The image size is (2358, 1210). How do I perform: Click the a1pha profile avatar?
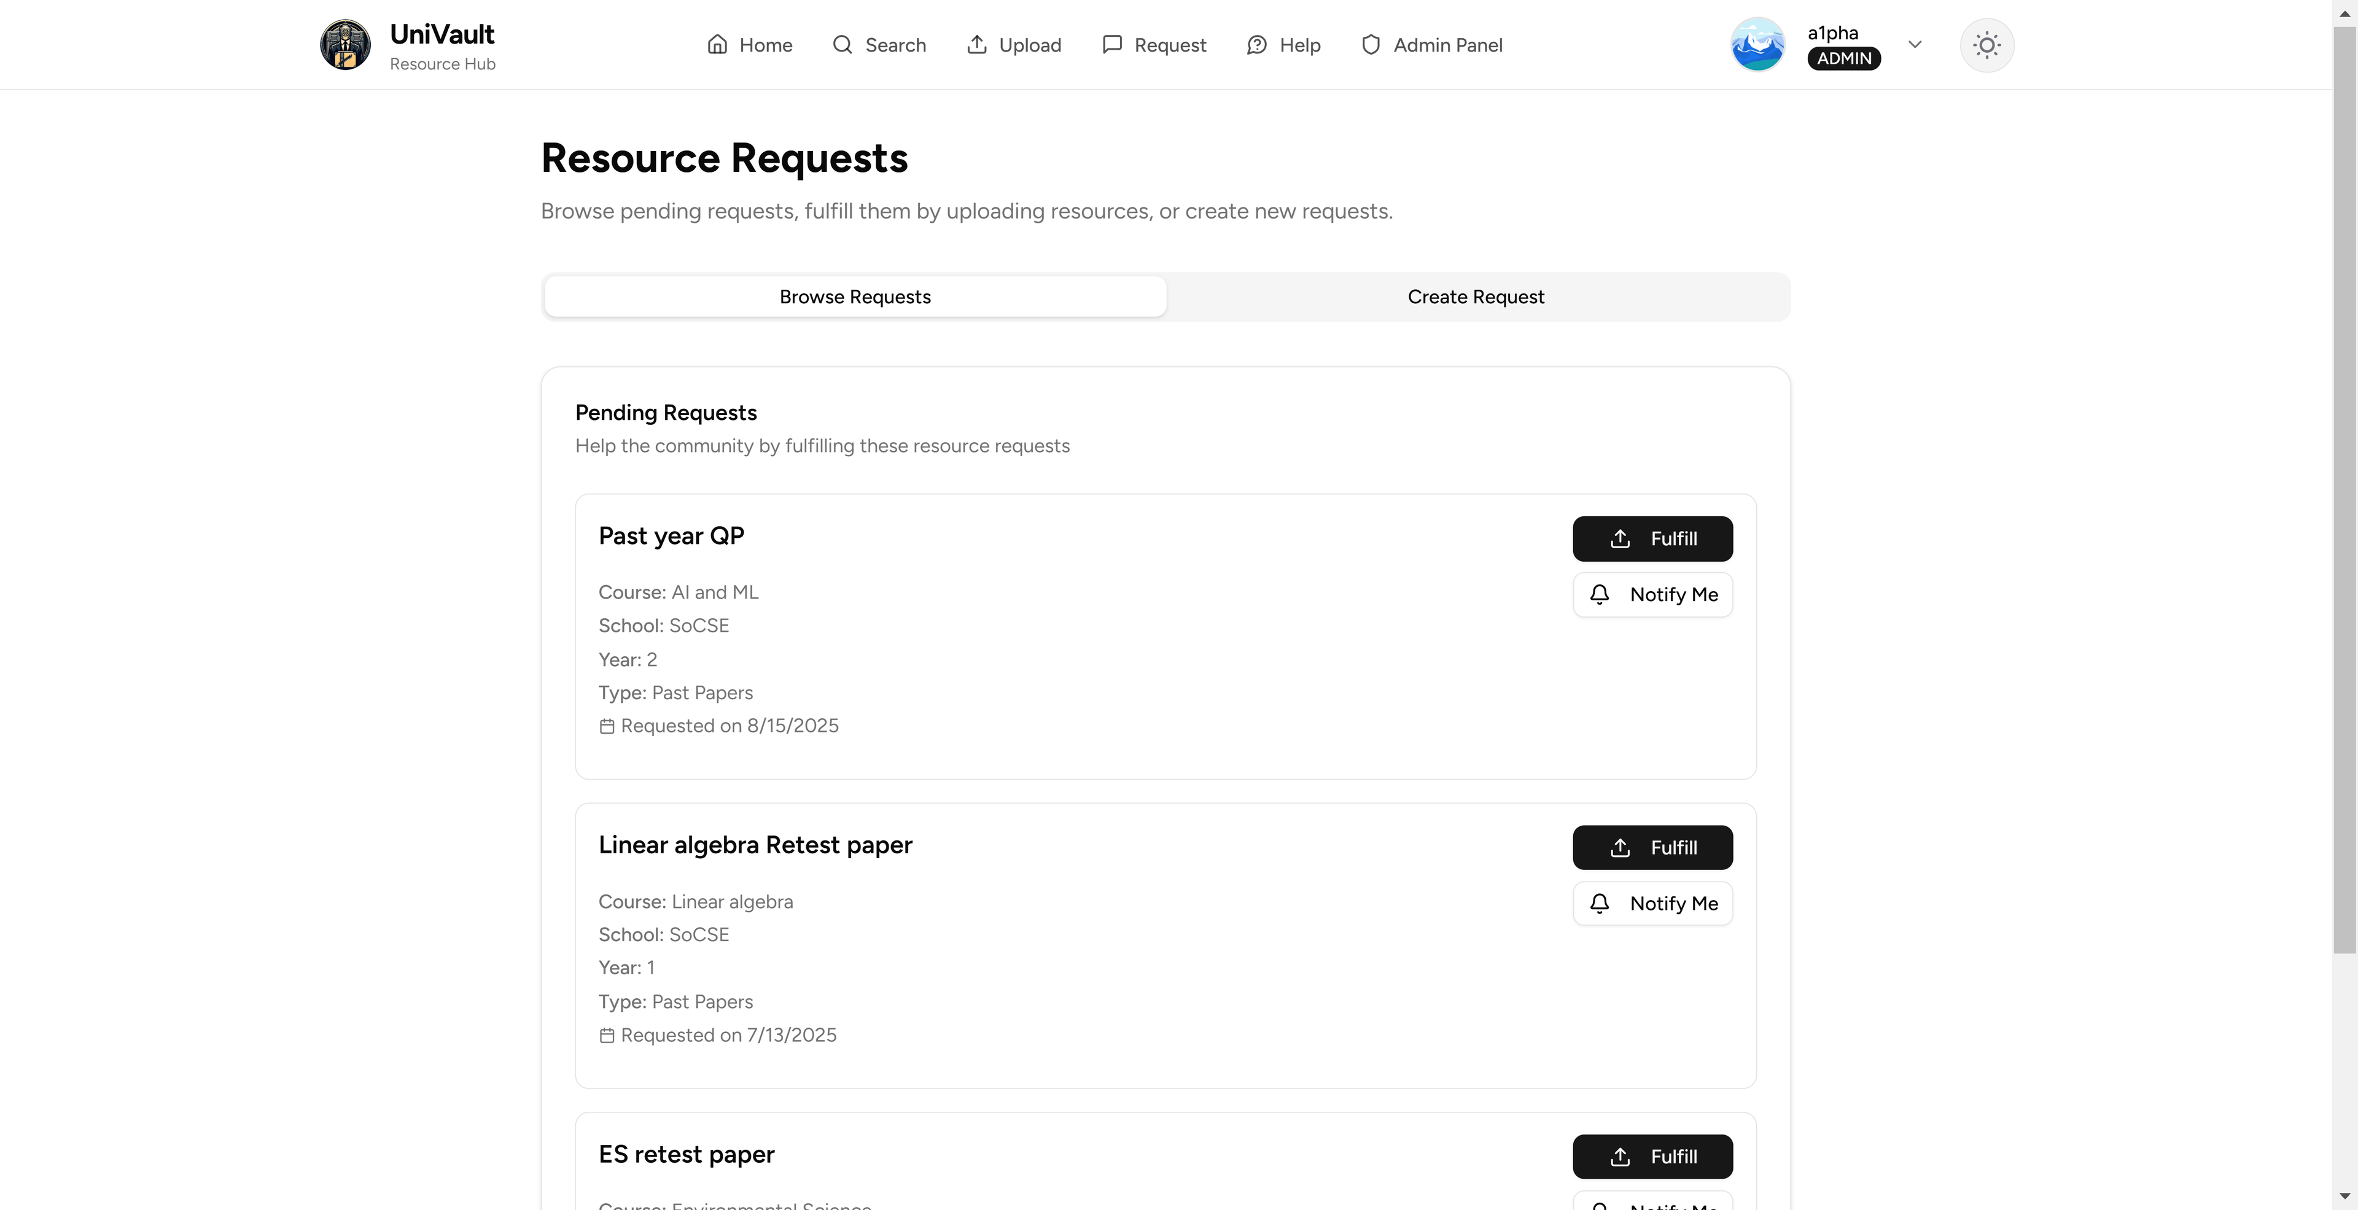click(x=1757, y=44)
